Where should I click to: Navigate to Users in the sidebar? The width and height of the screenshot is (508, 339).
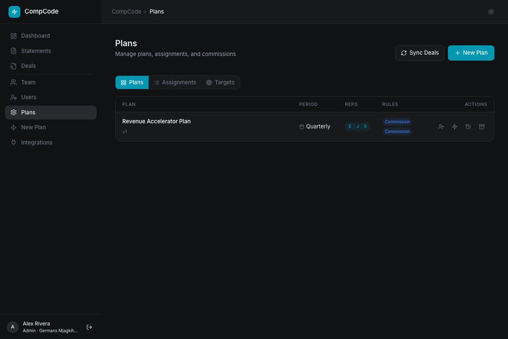51,97
